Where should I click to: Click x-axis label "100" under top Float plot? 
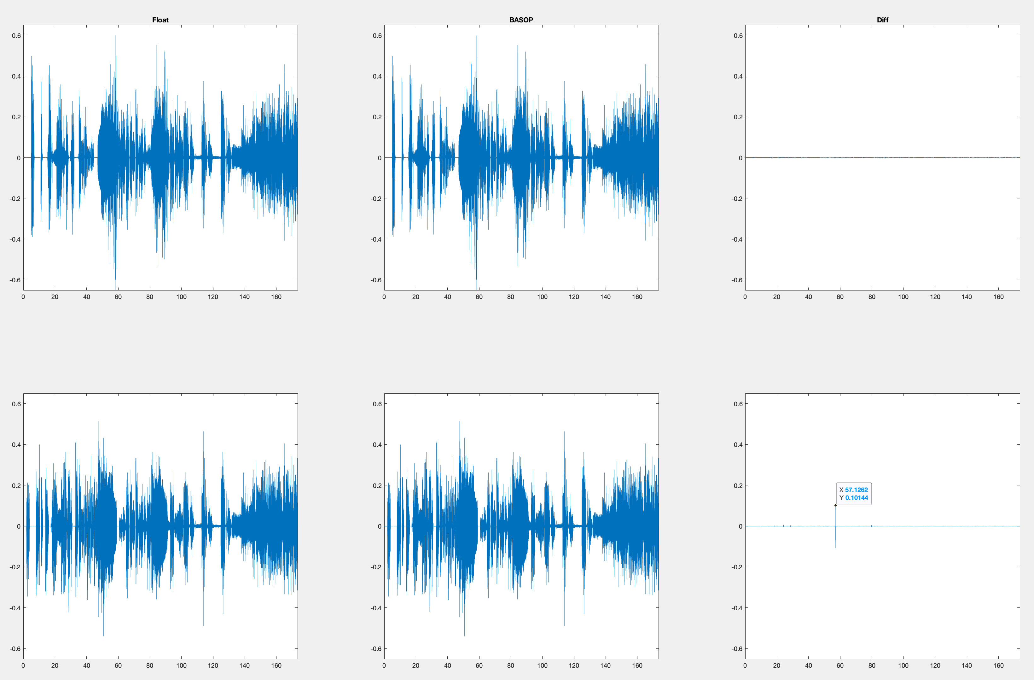coord(181,297)
